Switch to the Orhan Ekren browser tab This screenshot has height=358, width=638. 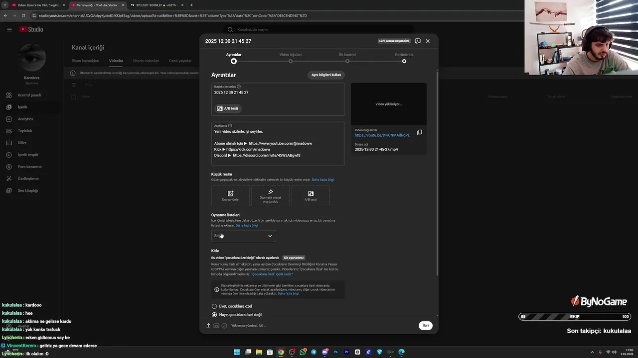pos(38,5)
